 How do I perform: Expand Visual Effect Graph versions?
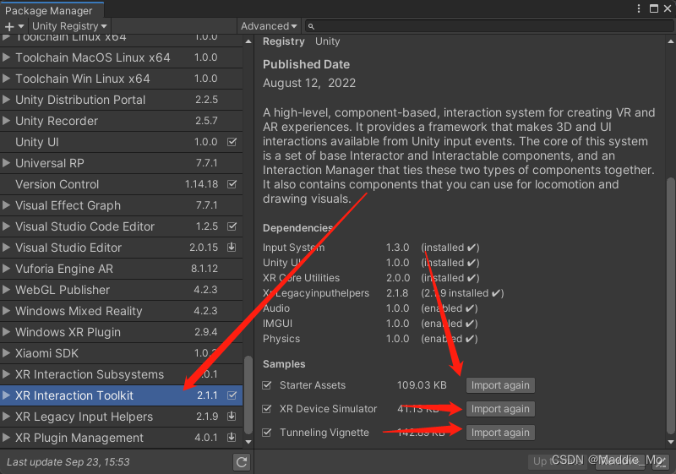click(x=6, y=204)
